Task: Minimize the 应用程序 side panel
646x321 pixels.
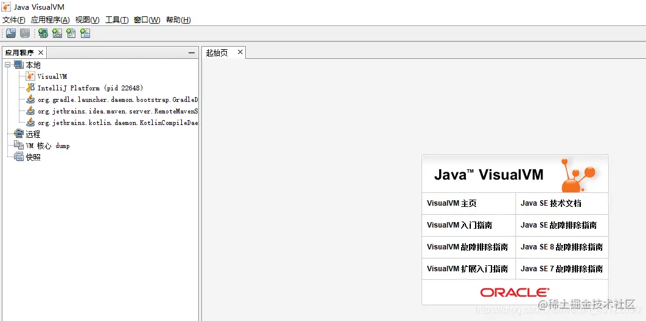Action: tap(191, 53)
